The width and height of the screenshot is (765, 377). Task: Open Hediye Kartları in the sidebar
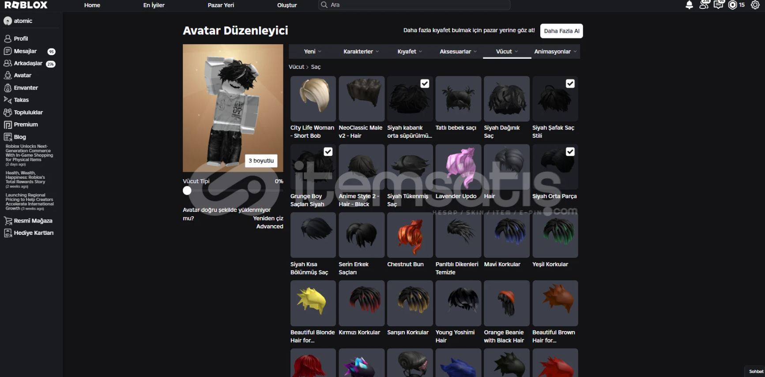[x=29, y=233]
